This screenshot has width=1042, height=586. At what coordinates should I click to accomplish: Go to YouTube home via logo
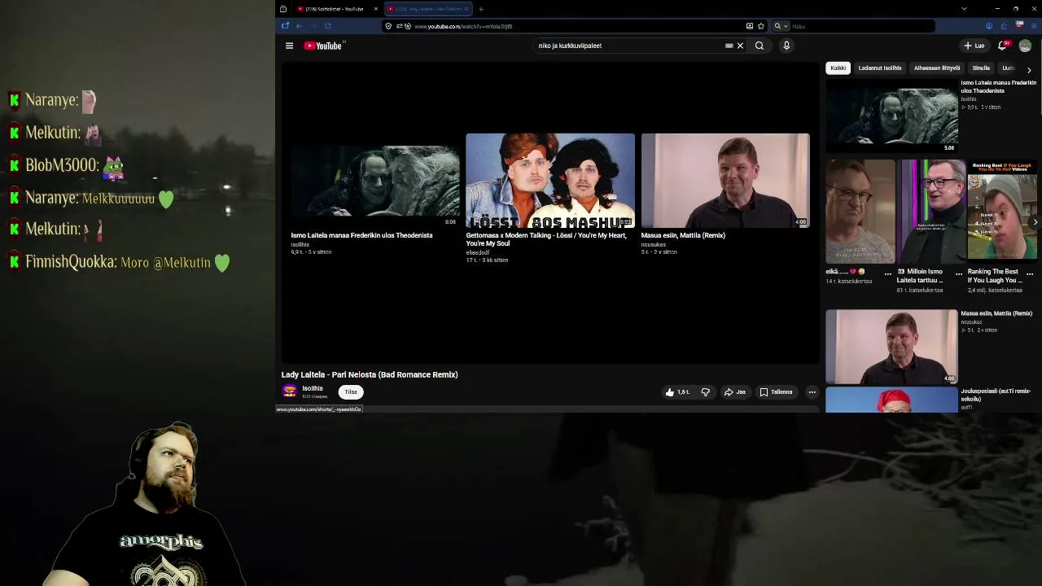[x=324, y=46]
